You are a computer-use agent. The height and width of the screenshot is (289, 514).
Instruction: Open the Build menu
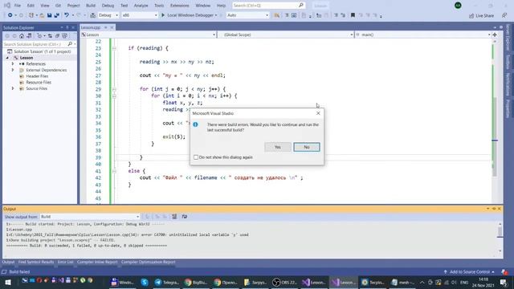pos(91,6)
